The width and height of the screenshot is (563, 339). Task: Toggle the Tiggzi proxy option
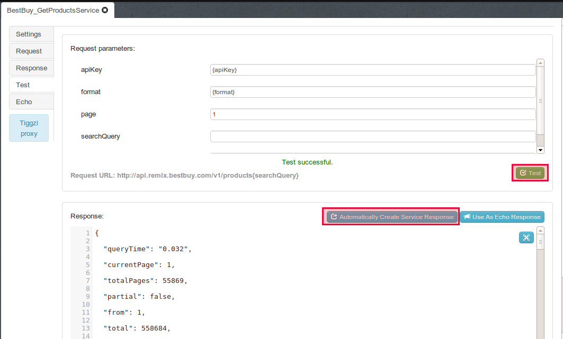click(x=29, y=128)
